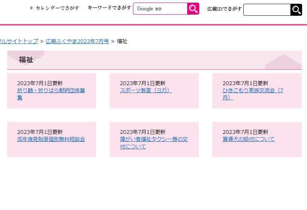The image size is (307, 210).
Task: Click the black magnifier 広報ID search button
Action: coord(296,10)
